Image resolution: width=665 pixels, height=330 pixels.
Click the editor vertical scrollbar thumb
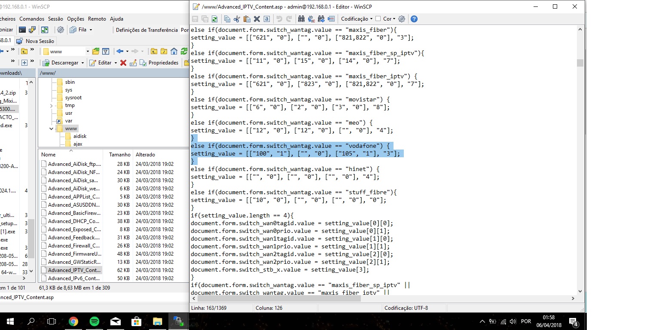tap(580, 63)
